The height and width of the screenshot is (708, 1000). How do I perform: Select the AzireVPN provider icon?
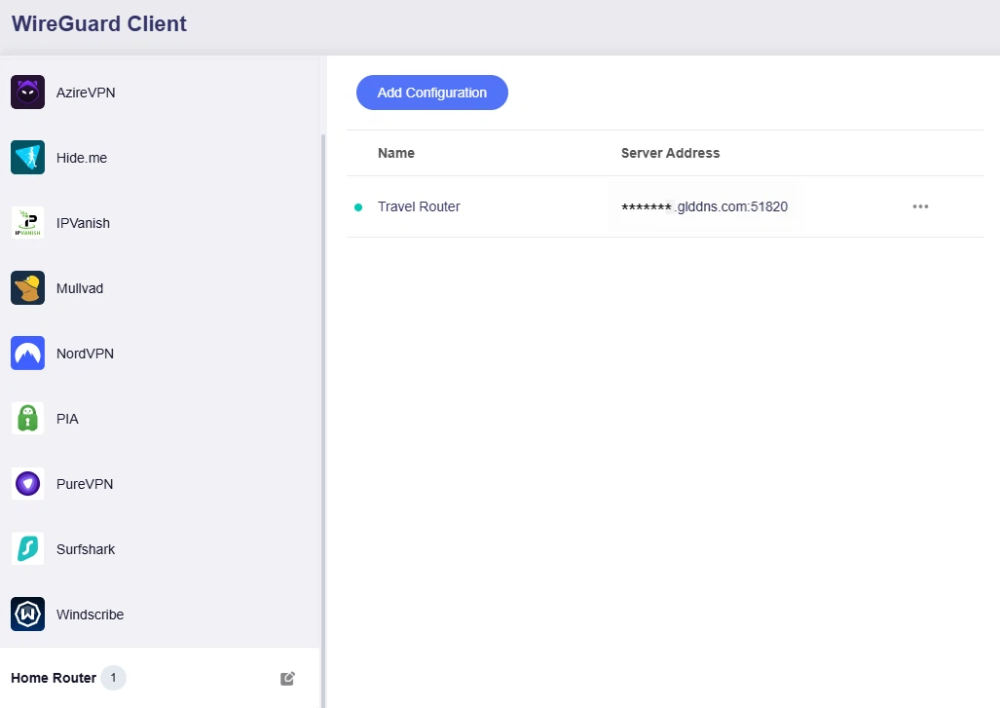[27, 92]
